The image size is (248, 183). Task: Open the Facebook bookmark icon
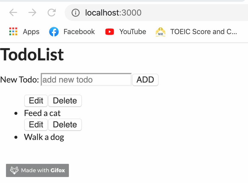click(x=54, y=31)
